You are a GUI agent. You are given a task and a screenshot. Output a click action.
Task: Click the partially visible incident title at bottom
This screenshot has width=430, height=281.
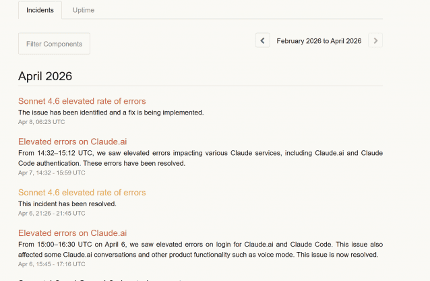(x=101, y=279)
